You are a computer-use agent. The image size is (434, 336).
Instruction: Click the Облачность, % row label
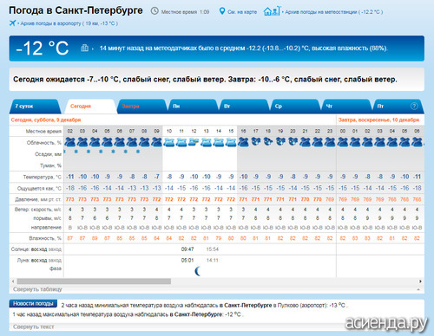point(44,143)
